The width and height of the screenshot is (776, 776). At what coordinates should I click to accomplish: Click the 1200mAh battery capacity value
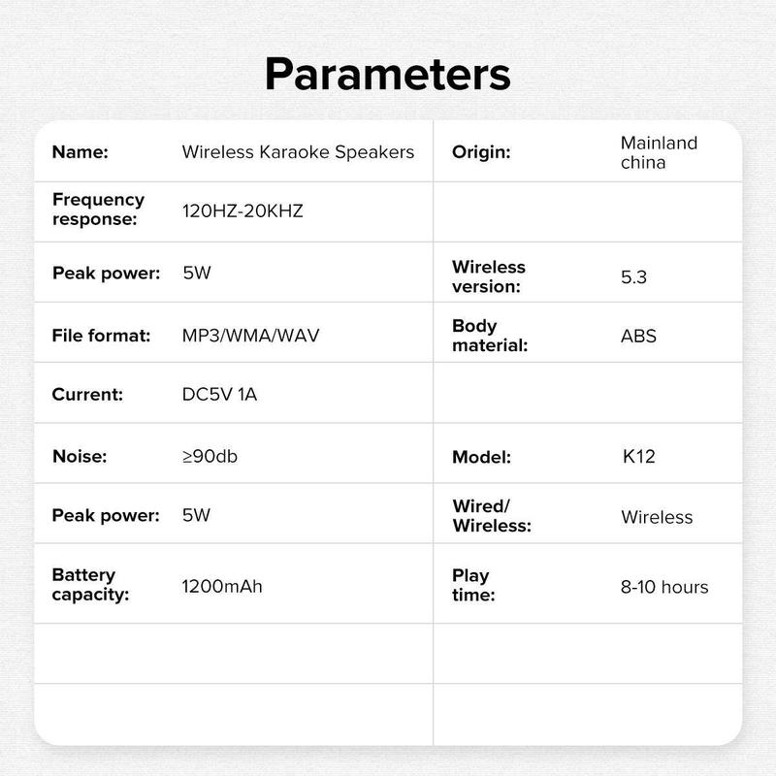point(222,587)
